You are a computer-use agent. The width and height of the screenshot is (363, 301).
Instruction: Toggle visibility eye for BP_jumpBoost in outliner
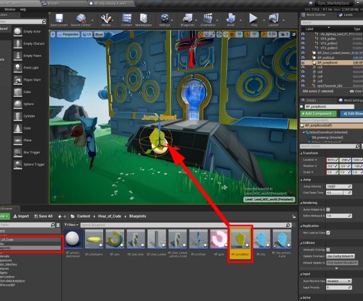[303, 63]
